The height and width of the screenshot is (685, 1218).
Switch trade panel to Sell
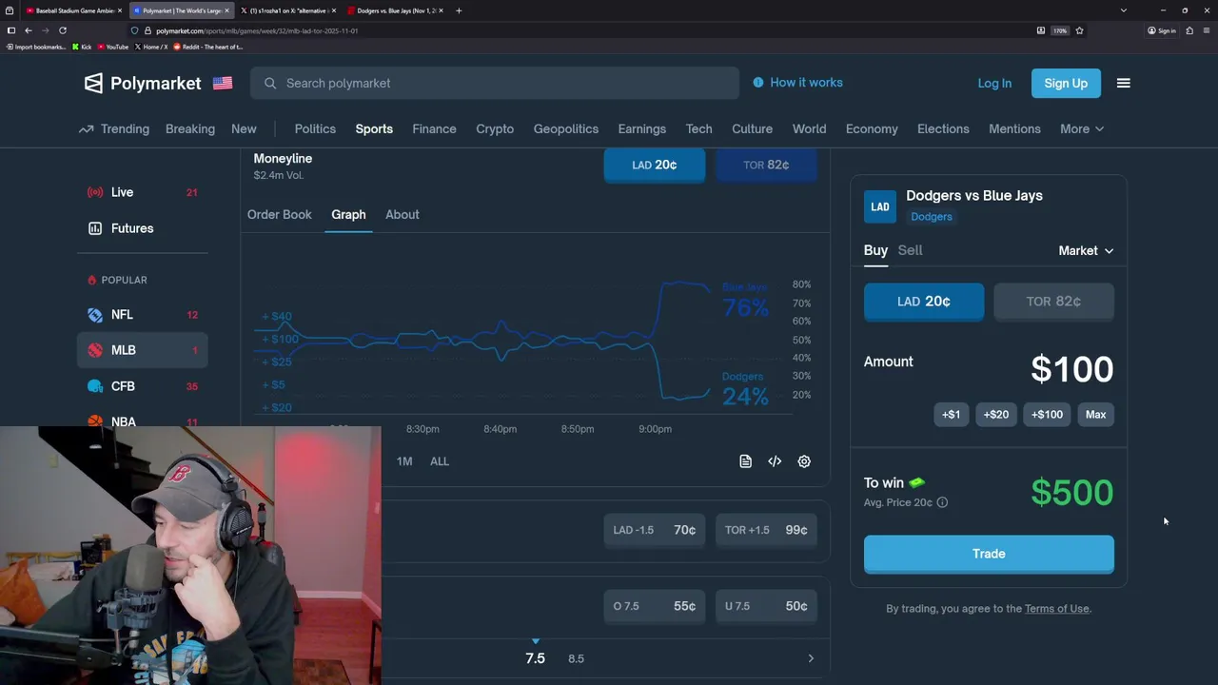(910, 250)
